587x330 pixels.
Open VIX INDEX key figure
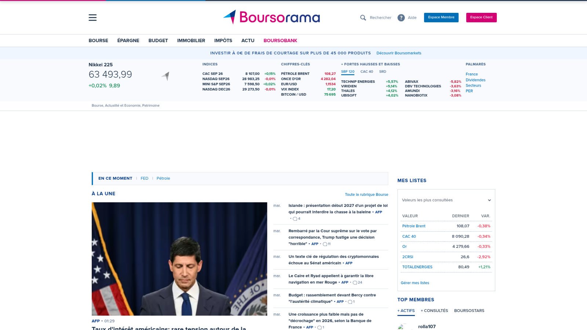(x=290, y=89)
